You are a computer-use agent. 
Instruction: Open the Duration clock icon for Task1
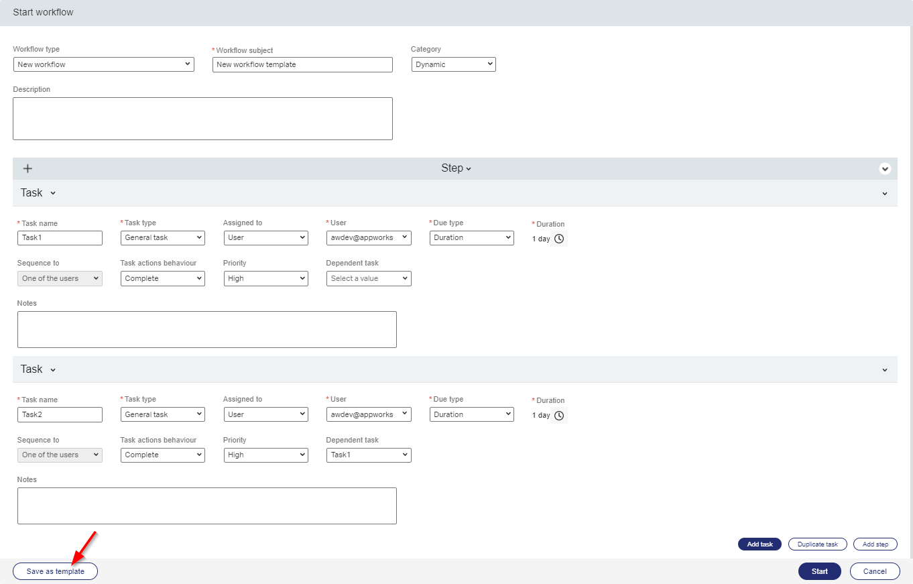pyautogui.click(x=559, y=239)
